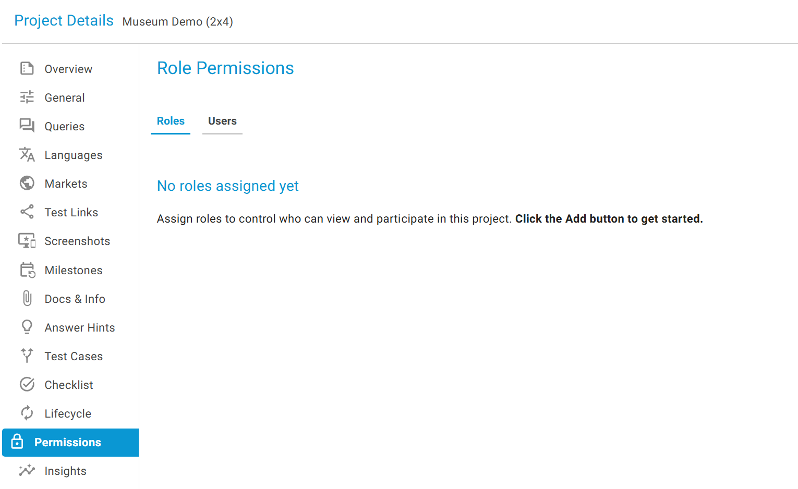Open Test Cases in the sidebar

point(74,356)
